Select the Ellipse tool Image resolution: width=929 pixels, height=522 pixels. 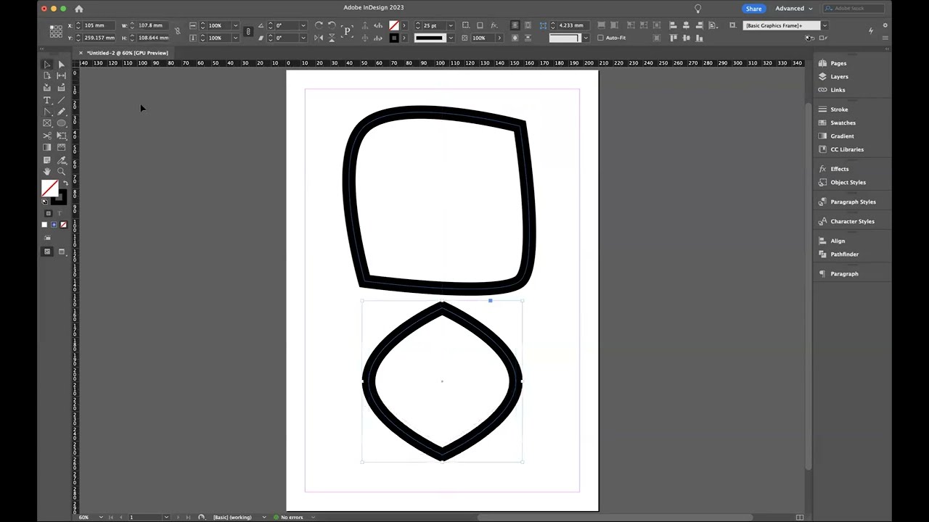click(61, 123)
